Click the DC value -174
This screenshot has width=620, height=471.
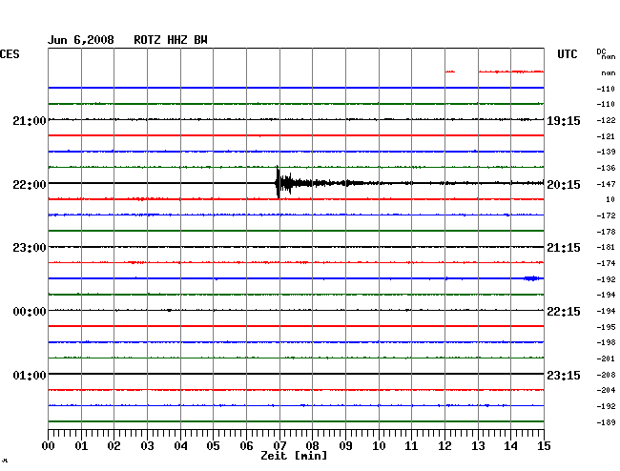(606, 263)
